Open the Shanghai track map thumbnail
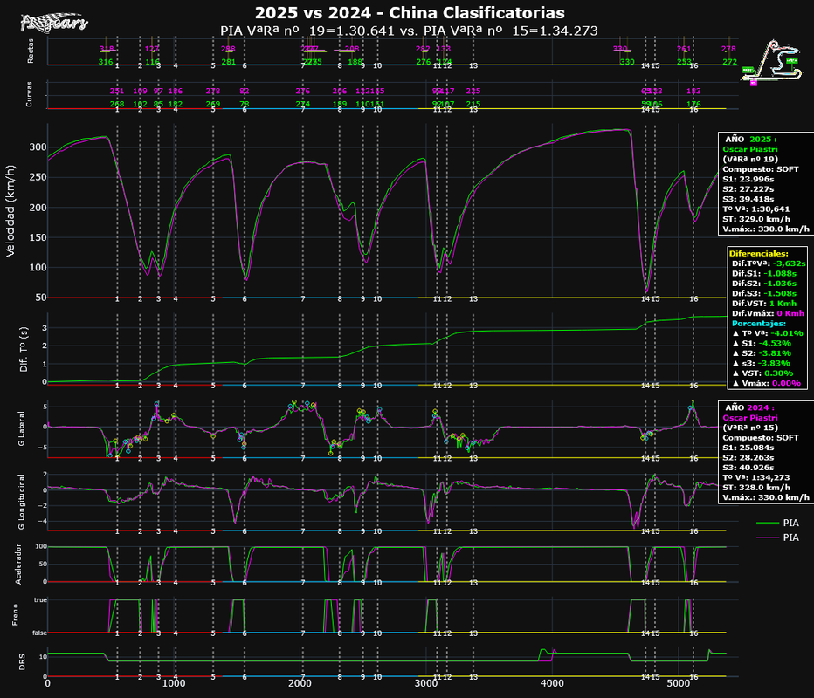 (772, 62)
